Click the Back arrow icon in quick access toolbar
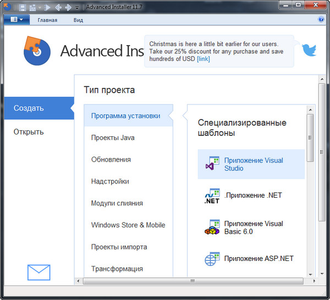The width and height of the screenshot is (330, 300). pyautogui.click(x=58, y=8)
